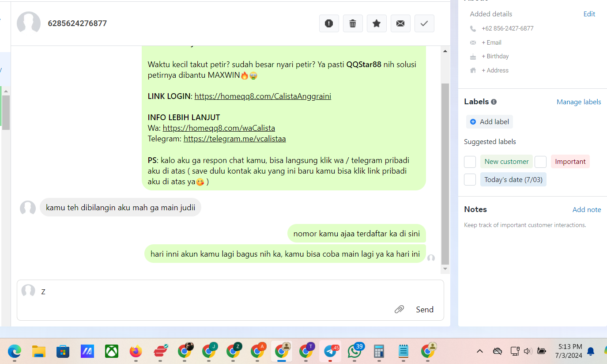Switch to Chrome profile T in taskbar

coord(306,351)
